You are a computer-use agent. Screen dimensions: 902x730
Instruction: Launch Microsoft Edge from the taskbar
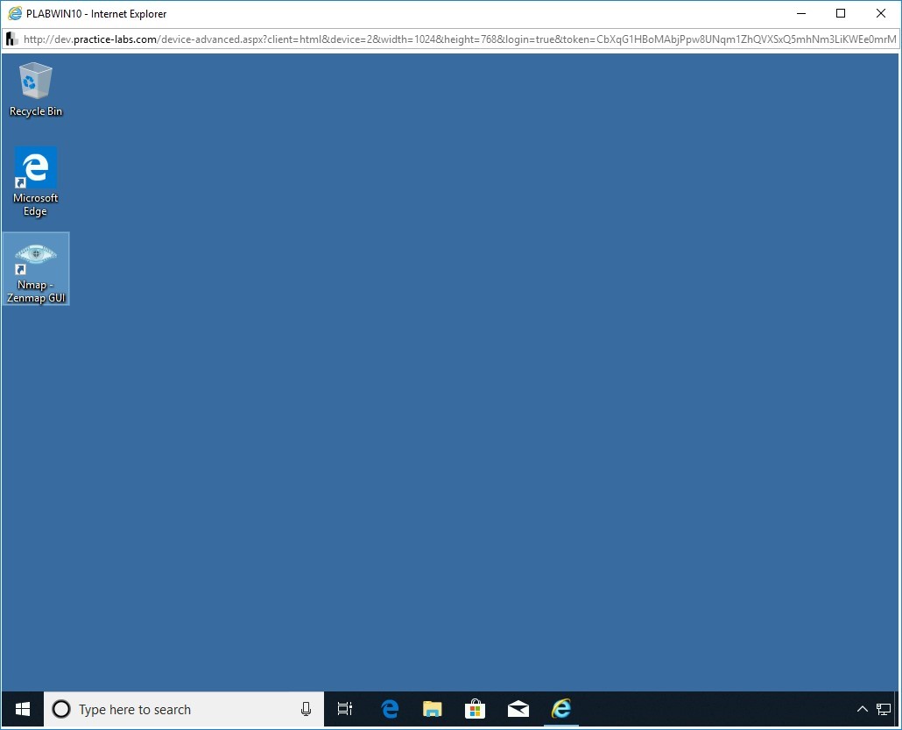[390, 709]
